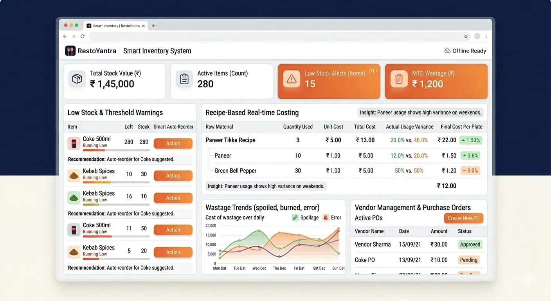Image resolution: width=551 pixels, height=301 pixels.
Task: Click the clipboard icon on Active Items card
Action: 184,79
